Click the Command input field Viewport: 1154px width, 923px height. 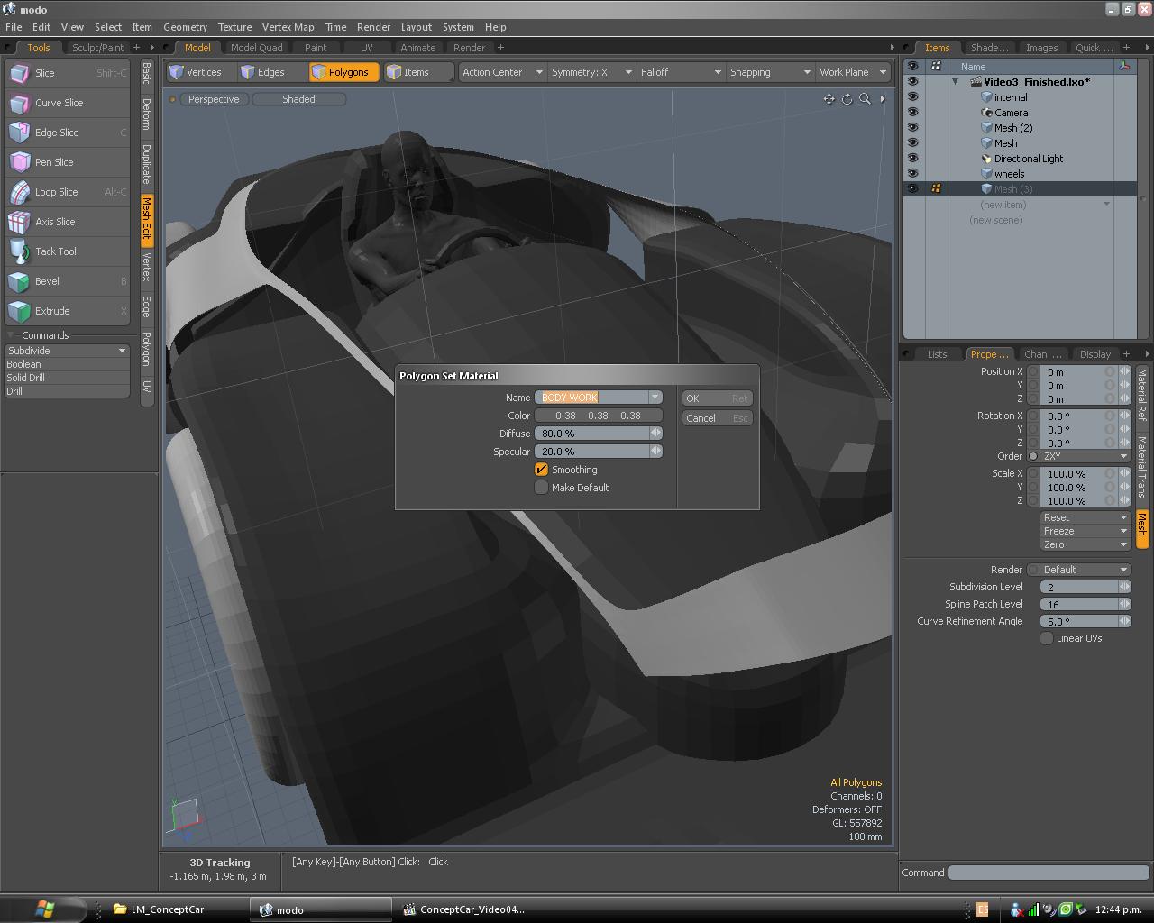(1049, 873)
